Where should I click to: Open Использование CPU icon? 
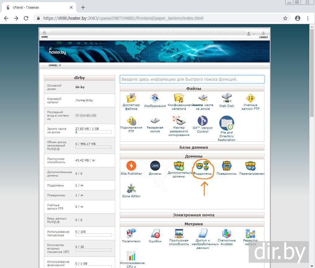click(131, 256)
